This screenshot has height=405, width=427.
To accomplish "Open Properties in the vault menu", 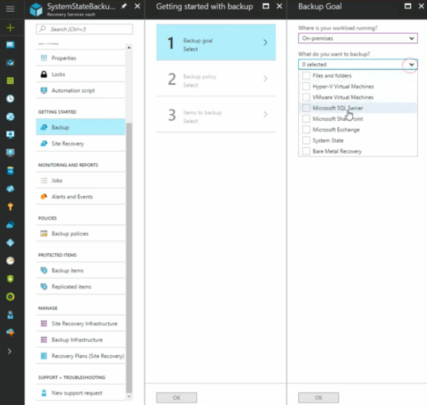I will pyautogui.click(x=80, y=58).
